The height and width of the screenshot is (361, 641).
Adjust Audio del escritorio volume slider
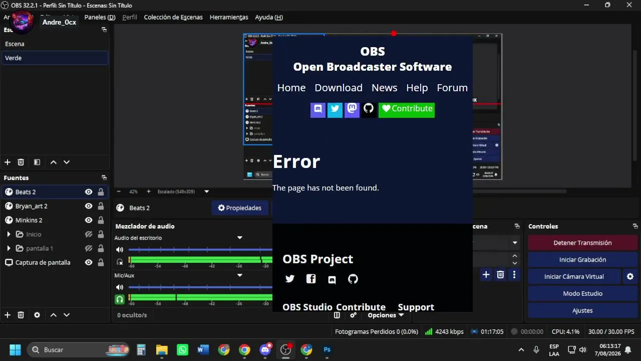[x=200, y=250]
